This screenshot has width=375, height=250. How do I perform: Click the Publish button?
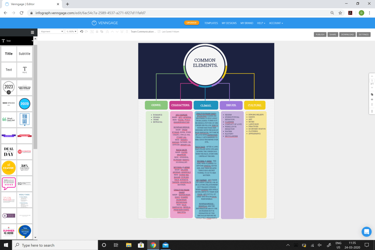tap(320, 34)
